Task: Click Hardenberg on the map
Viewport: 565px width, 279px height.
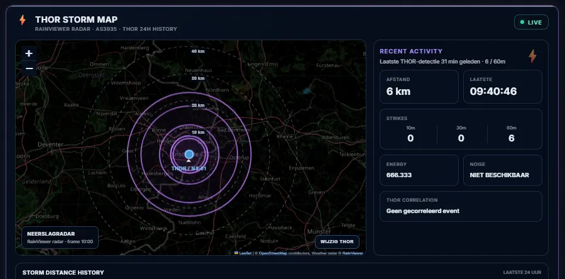Action: (134, 48)
